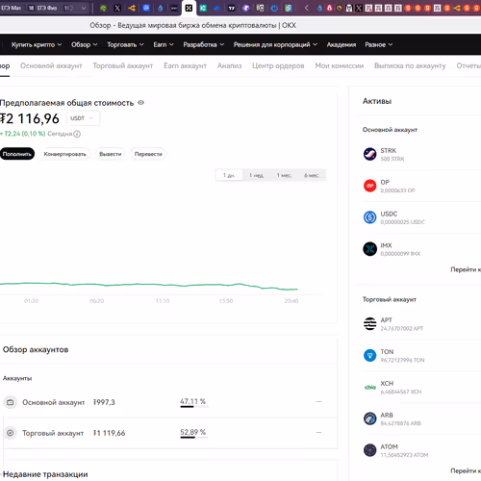Click the ATOM token icon
Image resolution: width=481 pixels, height=481 pixels.
[x=369, y=450]
